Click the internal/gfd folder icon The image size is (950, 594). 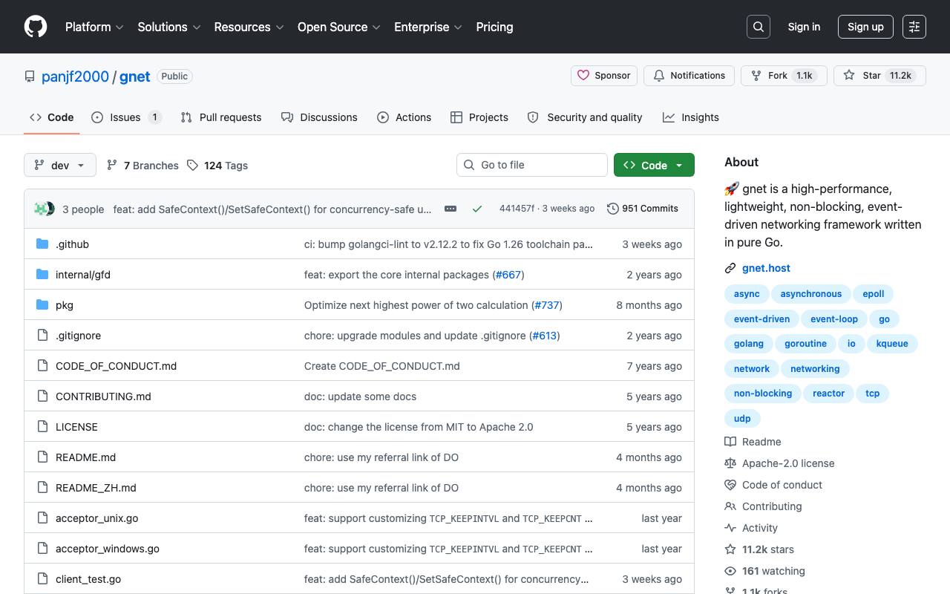(x=42, y=275)
